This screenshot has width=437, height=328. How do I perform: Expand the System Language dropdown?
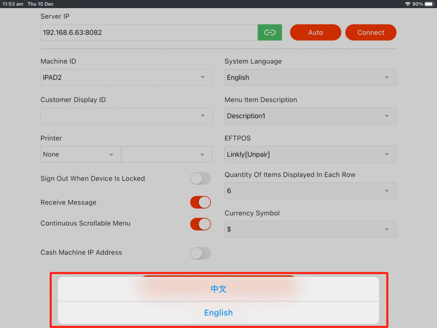pos(310,77)
